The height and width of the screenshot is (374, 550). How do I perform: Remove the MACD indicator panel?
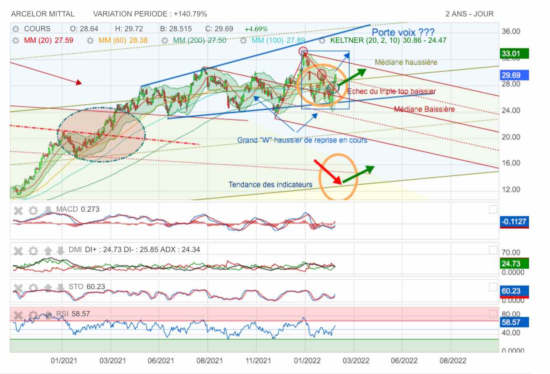click(18, 211)
